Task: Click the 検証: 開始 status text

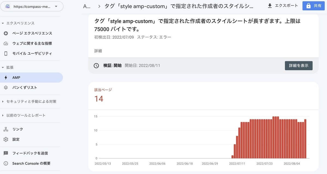Action: [112, 66]
